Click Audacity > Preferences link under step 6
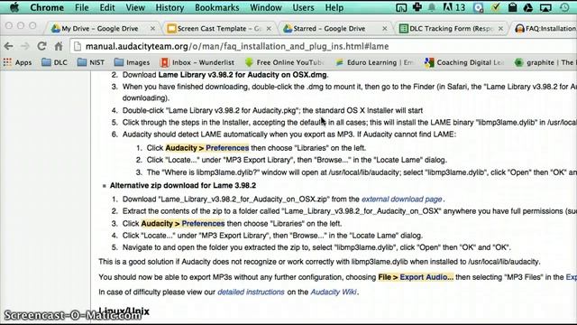 click(x=207, y=148)
